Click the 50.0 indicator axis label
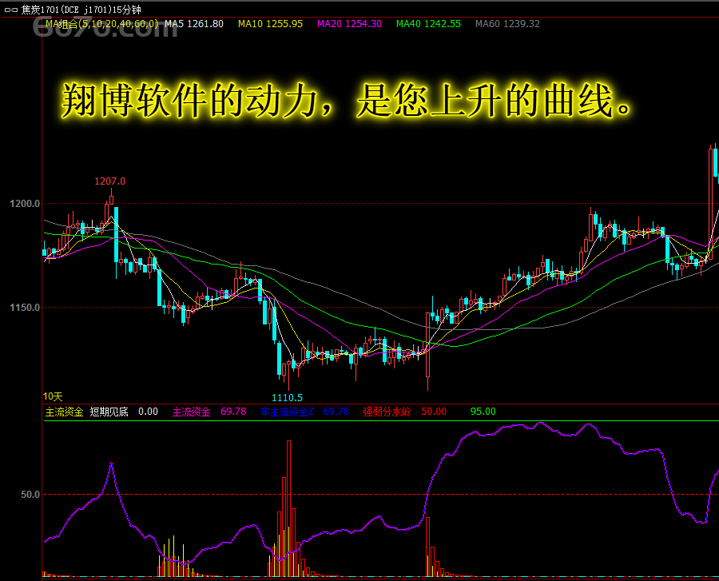Viewport: 719px width, 581px height. point(30,495)
